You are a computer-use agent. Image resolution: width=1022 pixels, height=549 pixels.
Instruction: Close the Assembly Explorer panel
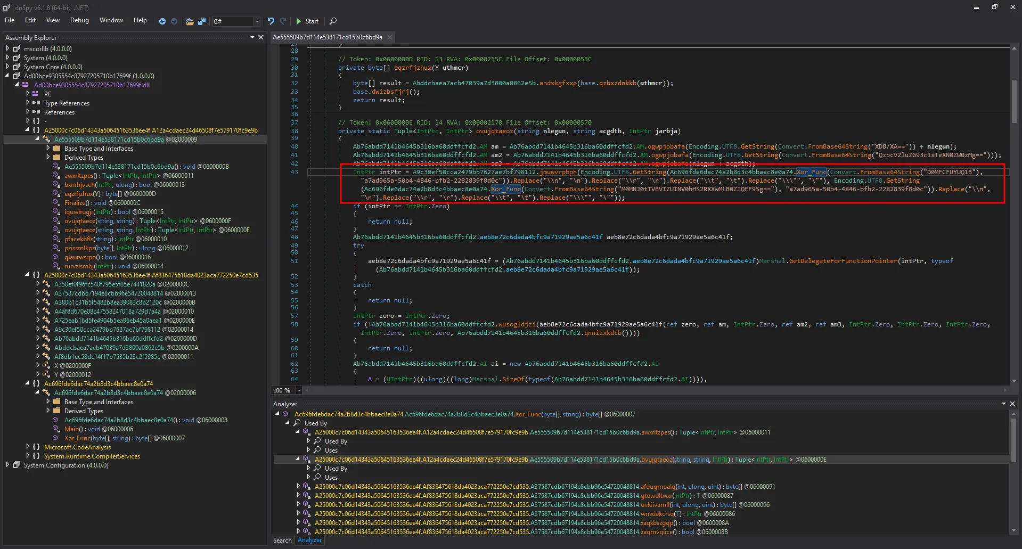tap(261, 37)
